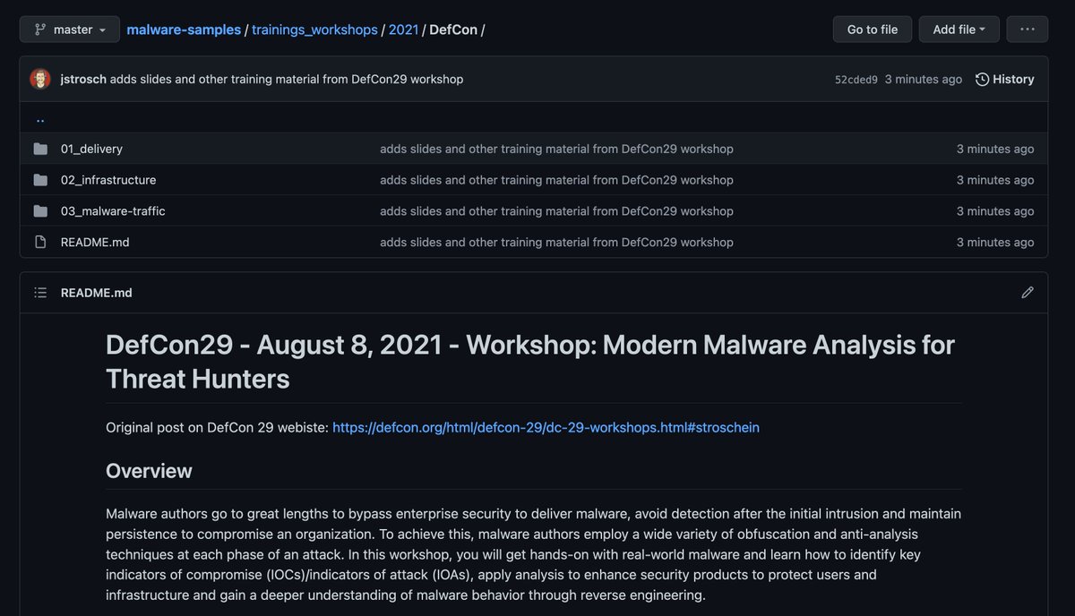Click the jstrosch avatar image
The image size is (1075, 616).
coord(40,79)
